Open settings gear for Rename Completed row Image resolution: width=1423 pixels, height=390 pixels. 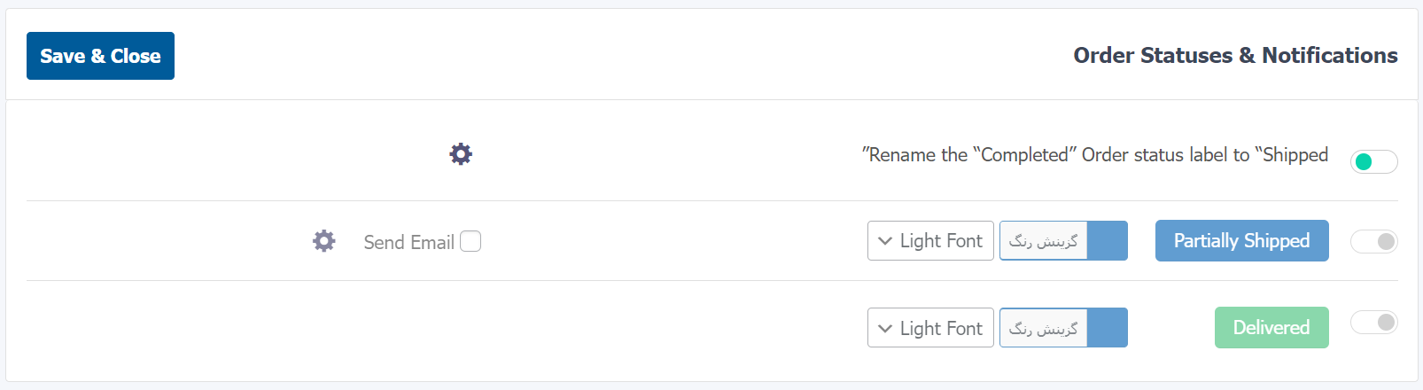461,154
